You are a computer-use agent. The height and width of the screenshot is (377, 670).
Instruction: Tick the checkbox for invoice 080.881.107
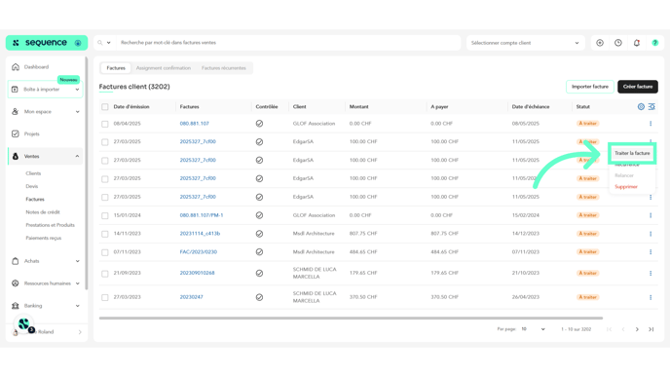(x=105, y=124)
